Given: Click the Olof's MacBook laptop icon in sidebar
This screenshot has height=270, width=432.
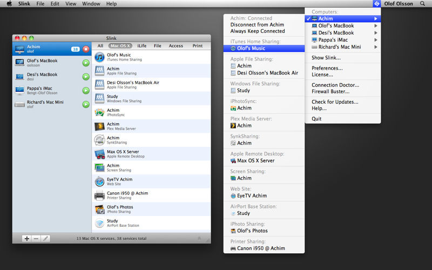Looking at the screenshot, I should (19, 63).
